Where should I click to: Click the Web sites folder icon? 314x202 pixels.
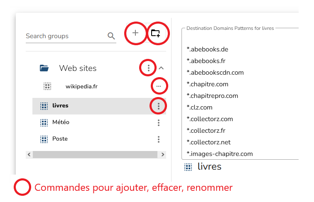[44, 68]
